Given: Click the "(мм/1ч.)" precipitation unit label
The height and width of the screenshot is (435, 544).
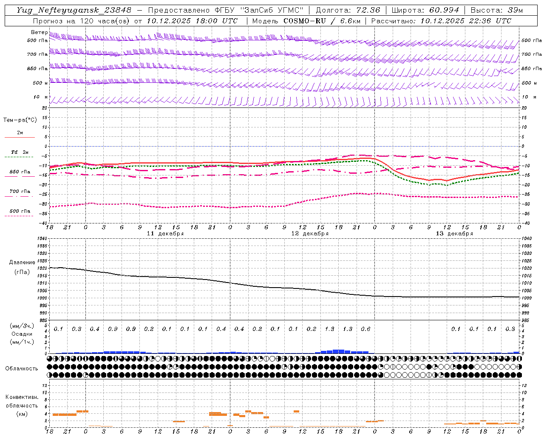Looking at the screenshot, I should pos(22,342).
